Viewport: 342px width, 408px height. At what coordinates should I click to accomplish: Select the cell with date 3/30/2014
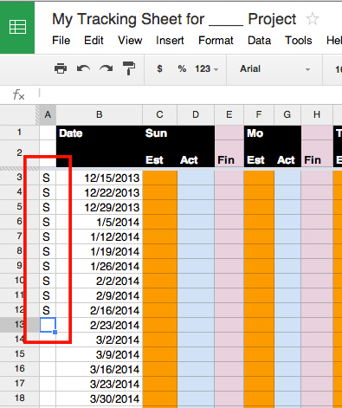100,398
